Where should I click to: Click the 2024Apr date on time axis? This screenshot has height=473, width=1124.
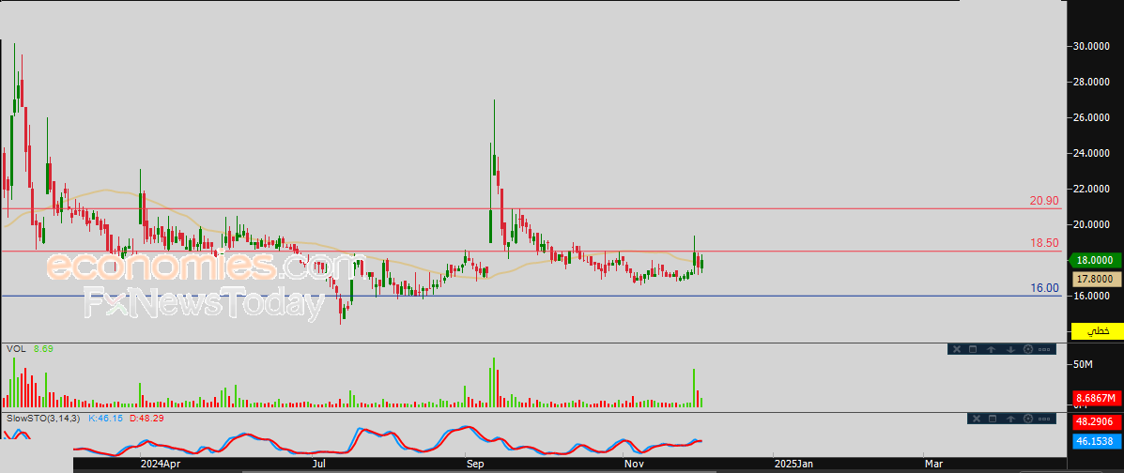160,464
